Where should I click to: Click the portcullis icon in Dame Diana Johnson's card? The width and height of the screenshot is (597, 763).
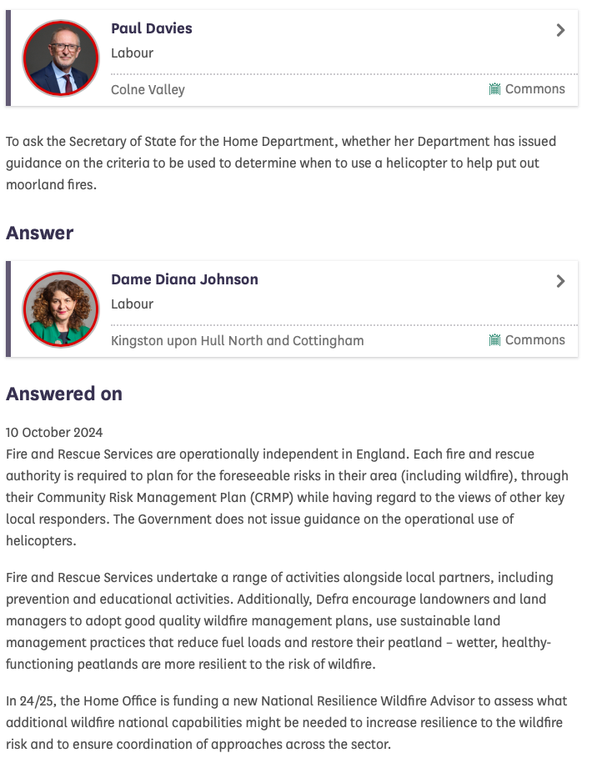point(494,340)
